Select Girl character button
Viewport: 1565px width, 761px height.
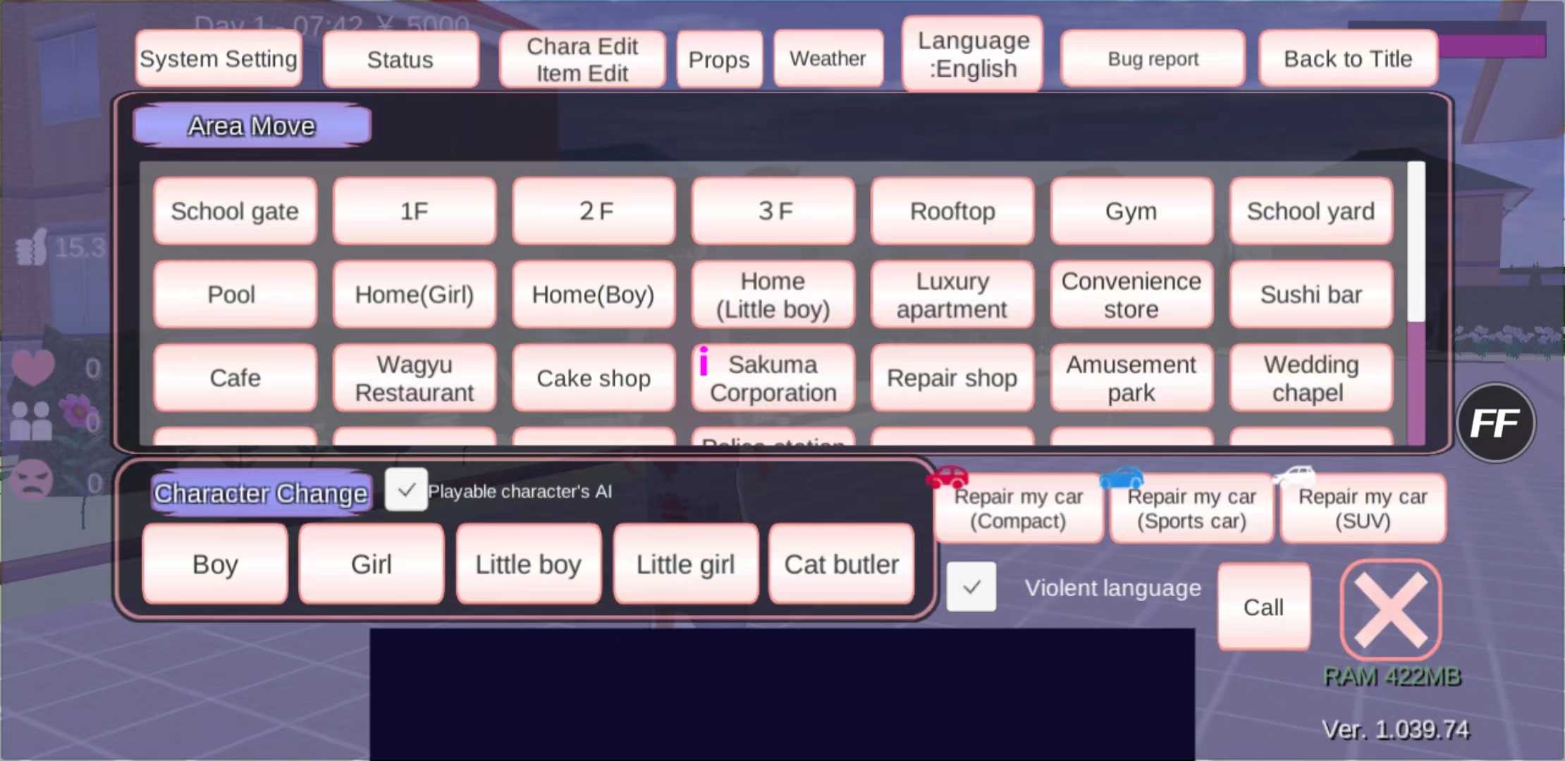(x=370, y=564)
